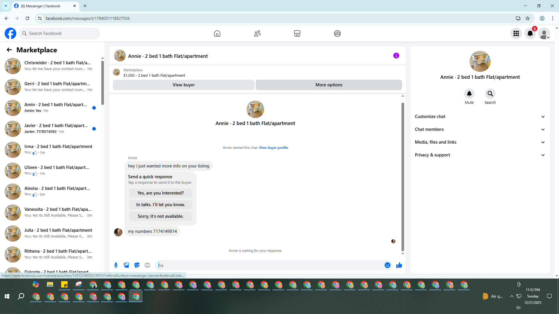Open the sticker picker icon

tap(137, 265)
